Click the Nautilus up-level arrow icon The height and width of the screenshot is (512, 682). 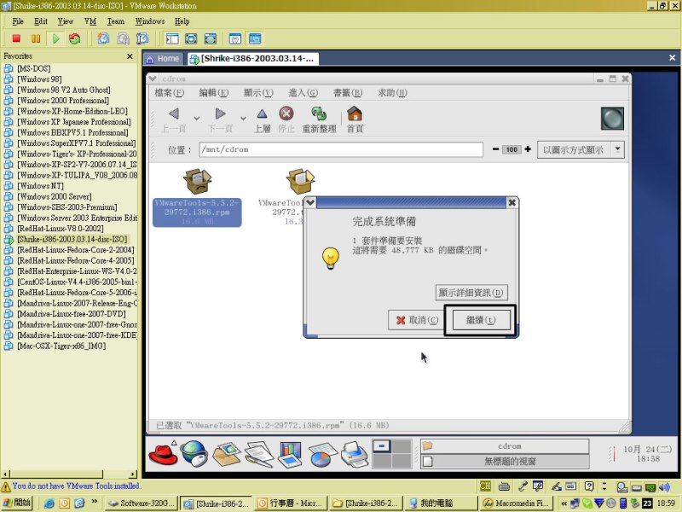coord(262,114)
